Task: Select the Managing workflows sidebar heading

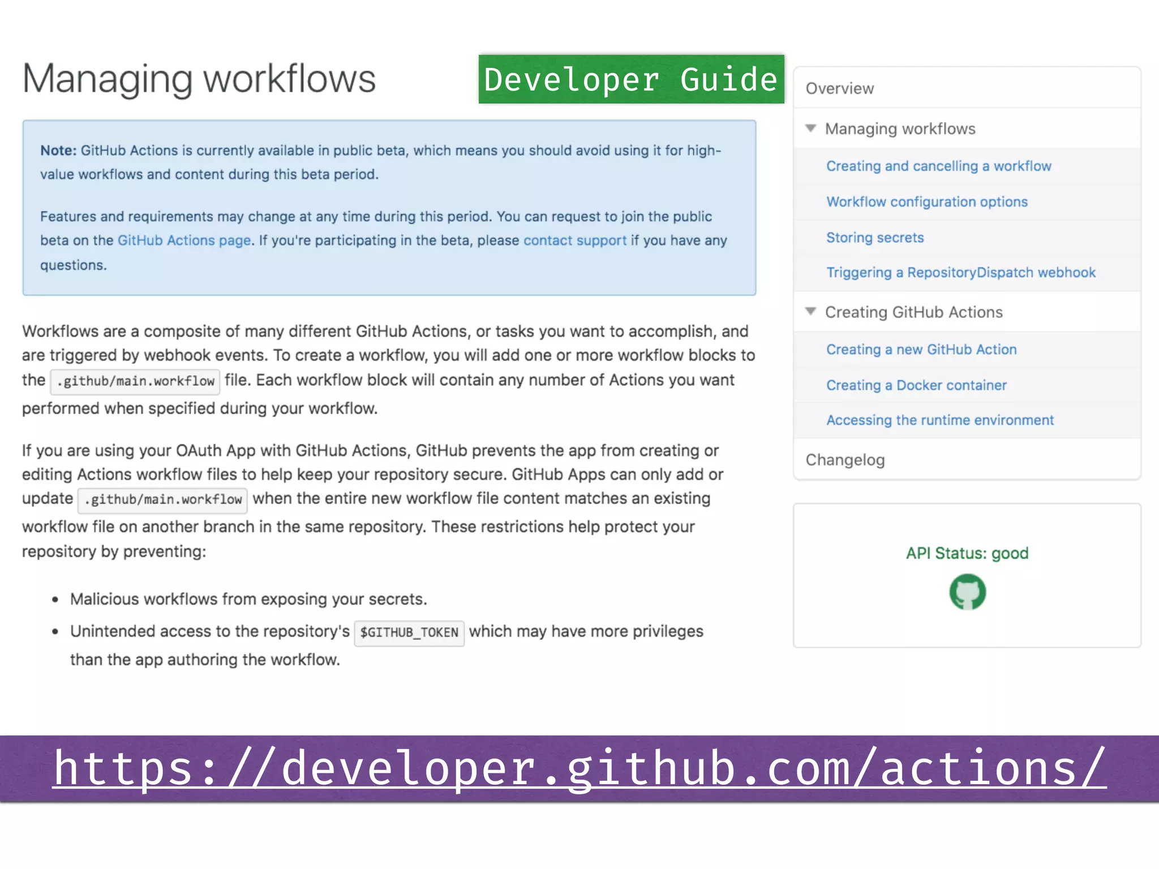Action: point(900,129)
